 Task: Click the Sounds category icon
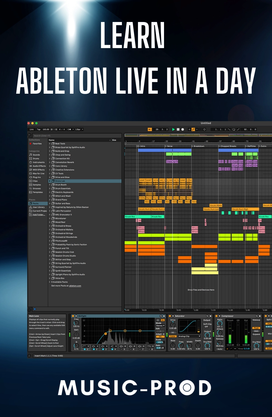coord(31,155)
